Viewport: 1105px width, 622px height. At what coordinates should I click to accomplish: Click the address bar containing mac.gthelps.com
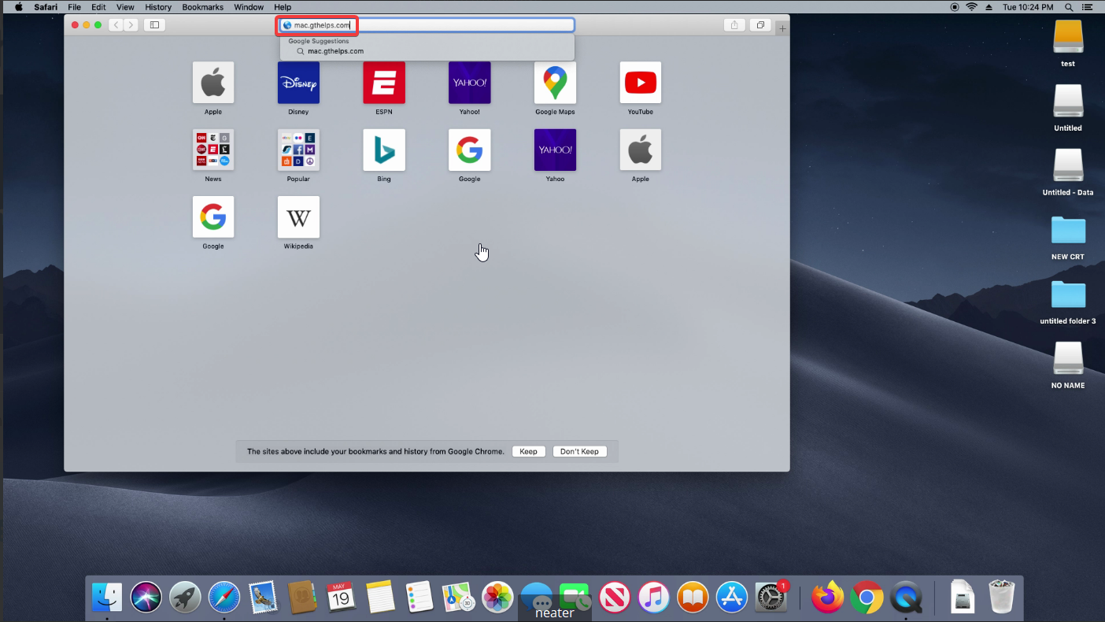(x=427, y=25)
